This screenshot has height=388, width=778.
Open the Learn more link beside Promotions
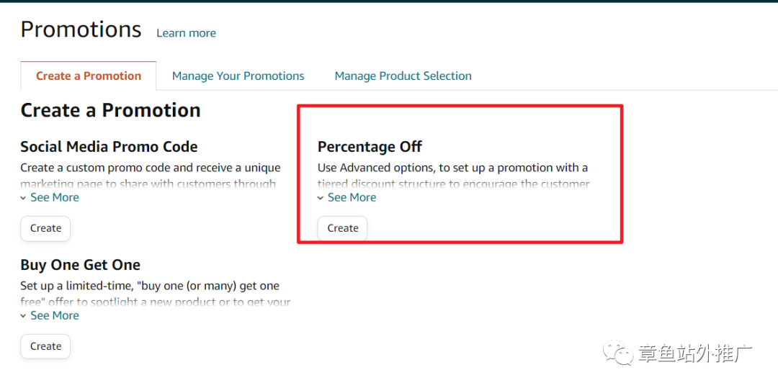point(186,33)
